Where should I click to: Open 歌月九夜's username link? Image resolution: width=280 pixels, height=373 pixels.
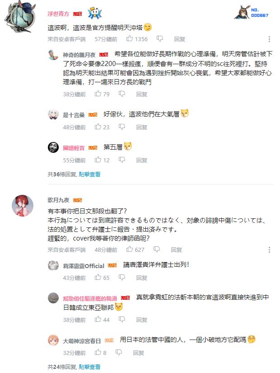point(58,200)
